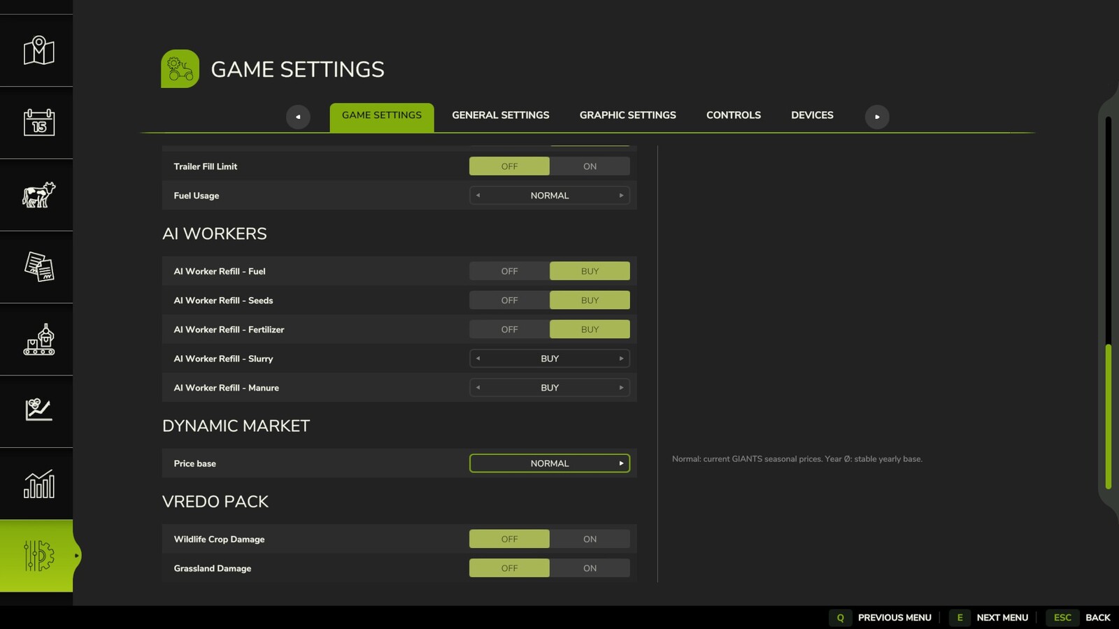Click Fuel Usage left arrow
This screenshot has width=1119, height=629.
478,196
